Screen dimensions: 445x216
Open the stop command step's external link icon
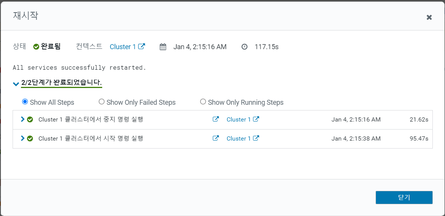[x=216, y=119]
